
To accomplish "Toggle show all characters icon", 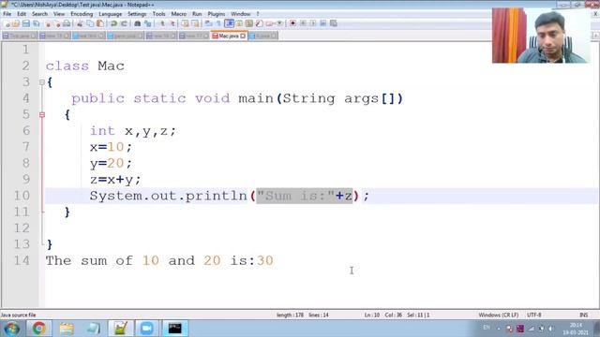I will click(x=218, y=23).
